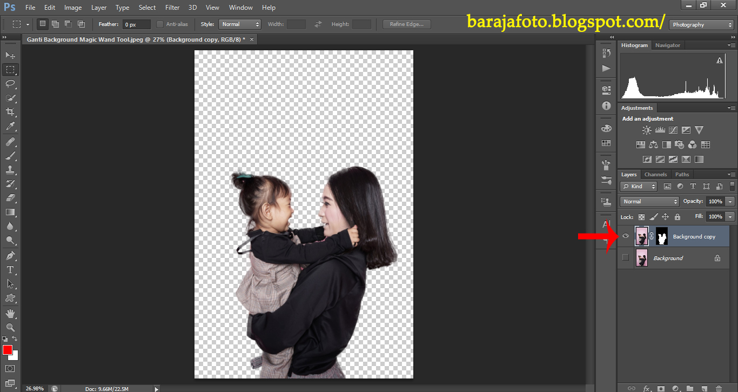Select the Move tool
This screenshot has width=738, height=392.
tap(10, 55)
